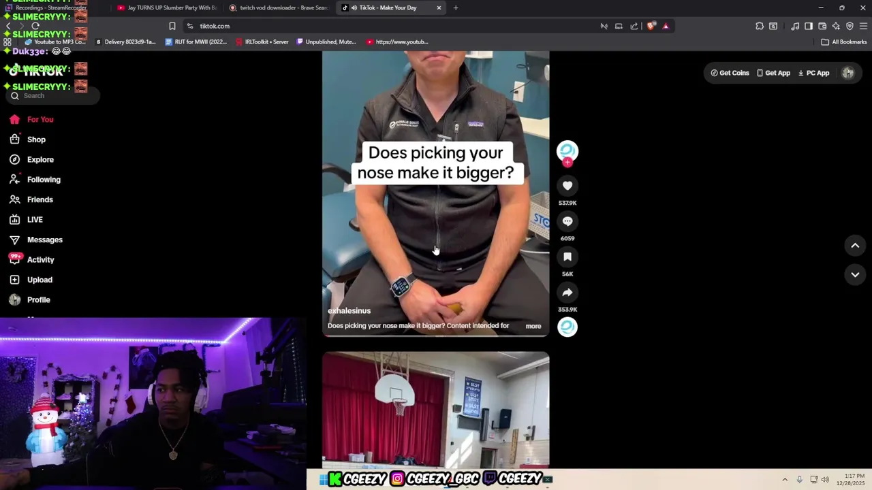The height and width of the screenshot is (490, 872).
Task: Bookmark the exhalesinus video to favorites
Action: tap(567, 257)
